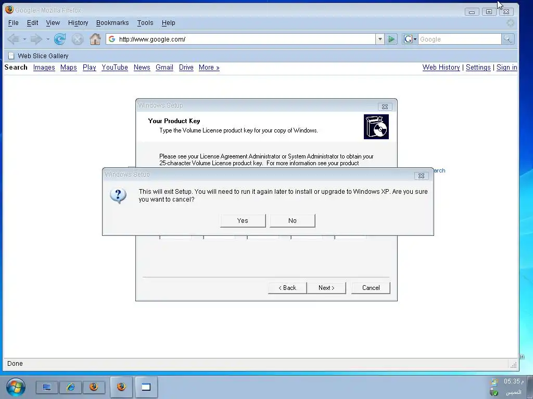Click the setup CD box icon
The height and width of the screenshot is (399, 533).
tap(376, 127)
